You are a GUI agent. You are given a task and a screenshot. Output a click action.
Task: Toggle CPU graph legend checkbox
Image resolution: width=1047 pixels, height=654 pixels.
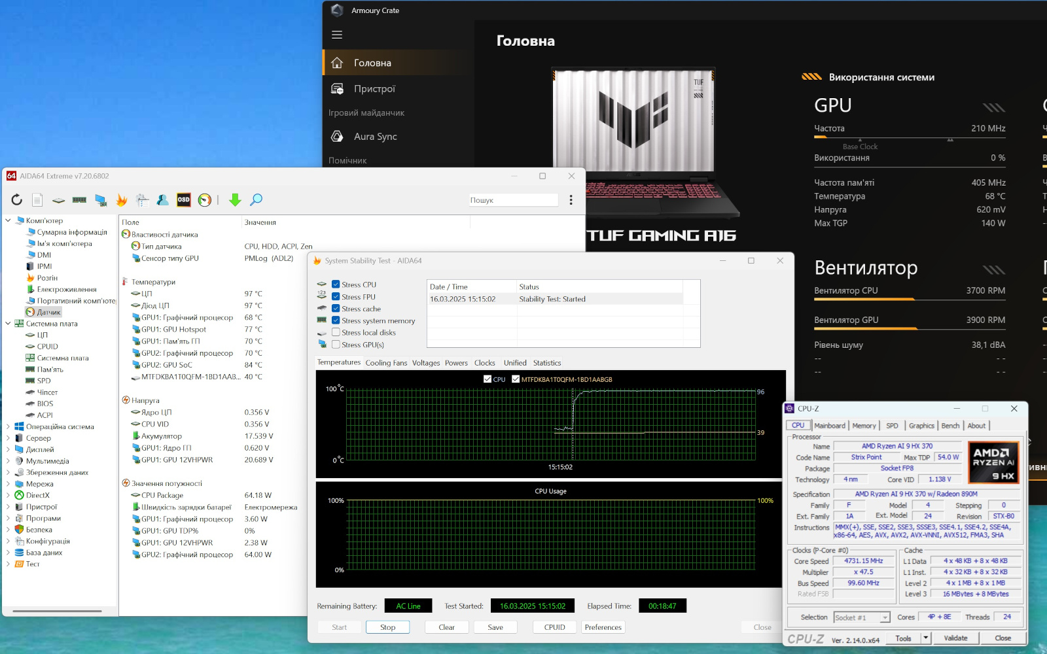(488, 379)
